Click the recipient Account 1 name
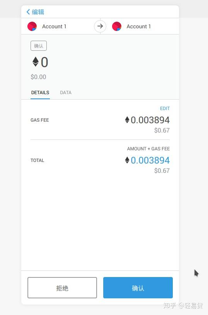Screen dimensions: 208x315 [139, 26]
